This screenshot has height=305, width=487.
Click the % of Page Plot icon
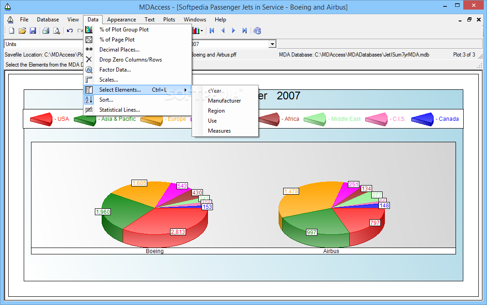[x=89, y=40]
